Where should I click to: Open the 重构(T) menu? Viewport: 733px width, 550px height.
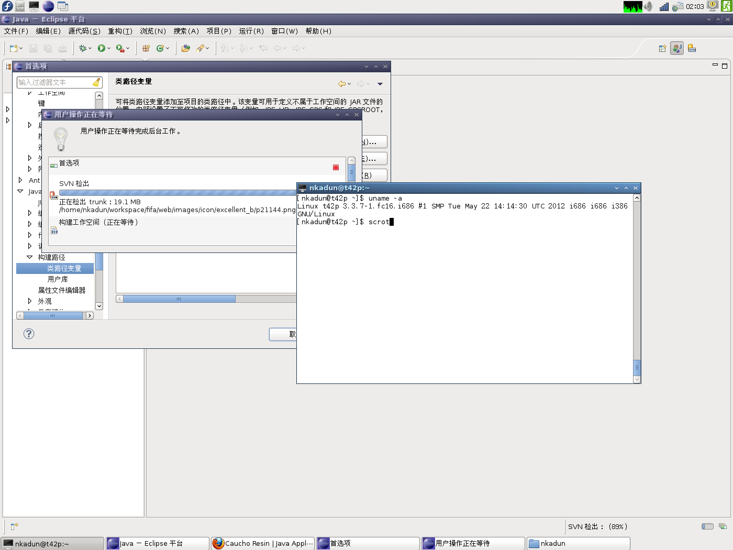tap(120, 31)
